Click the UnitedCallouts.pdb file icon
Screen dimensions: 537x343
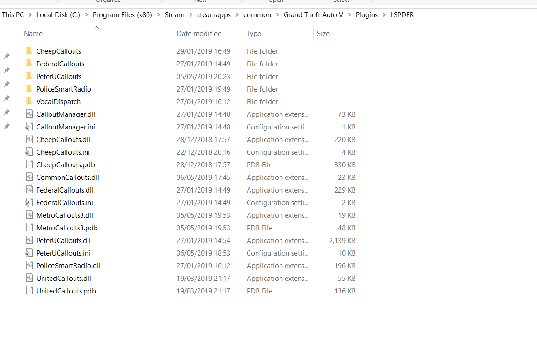tap(29, 291)
